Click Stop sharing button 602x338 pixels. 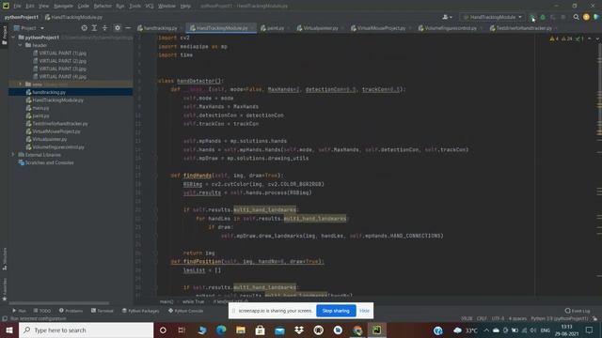click(336, 311)
